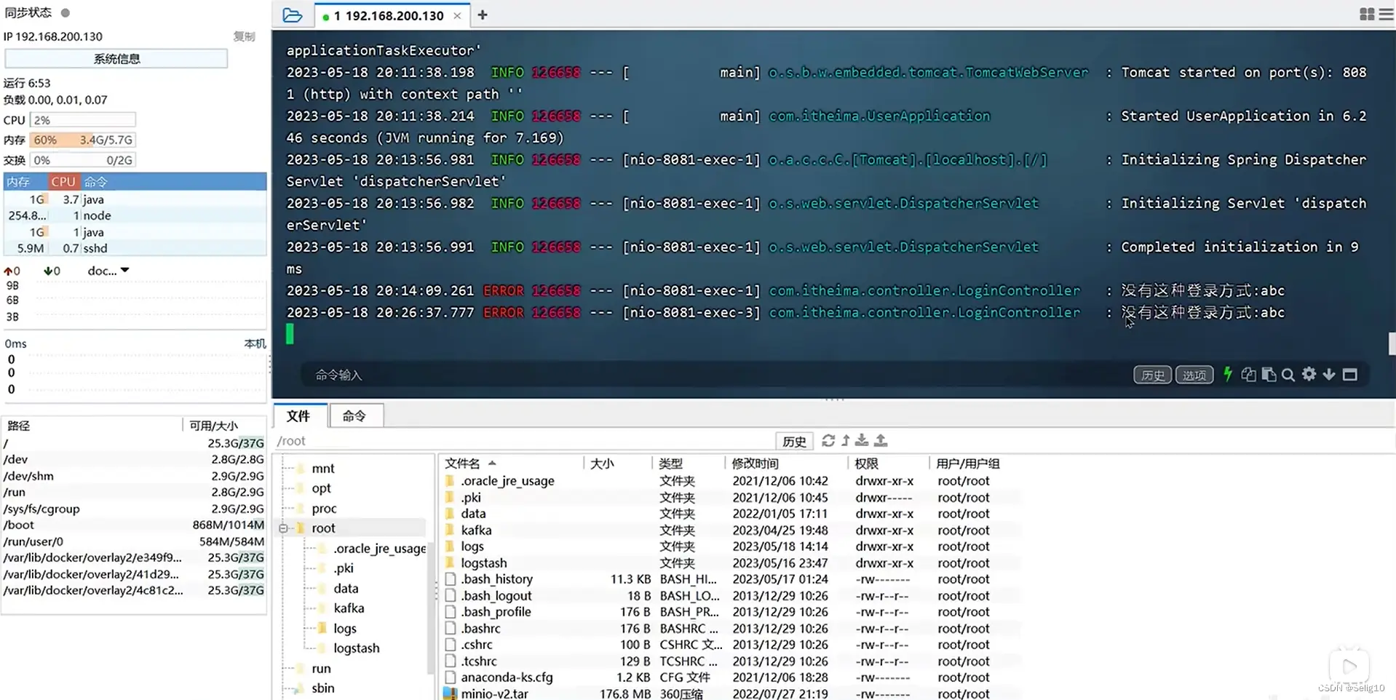Go up to parent directory arrow
This screenshot has width=1396, height=700.
[x=845, y=440]
